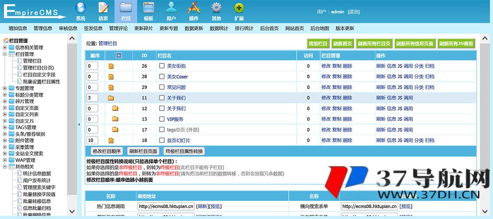Image resolution: width=493 pixels, height=219 pixels.
Task: Tick the checkbox beside tags总页 (外部)
Action: [162, 130]
